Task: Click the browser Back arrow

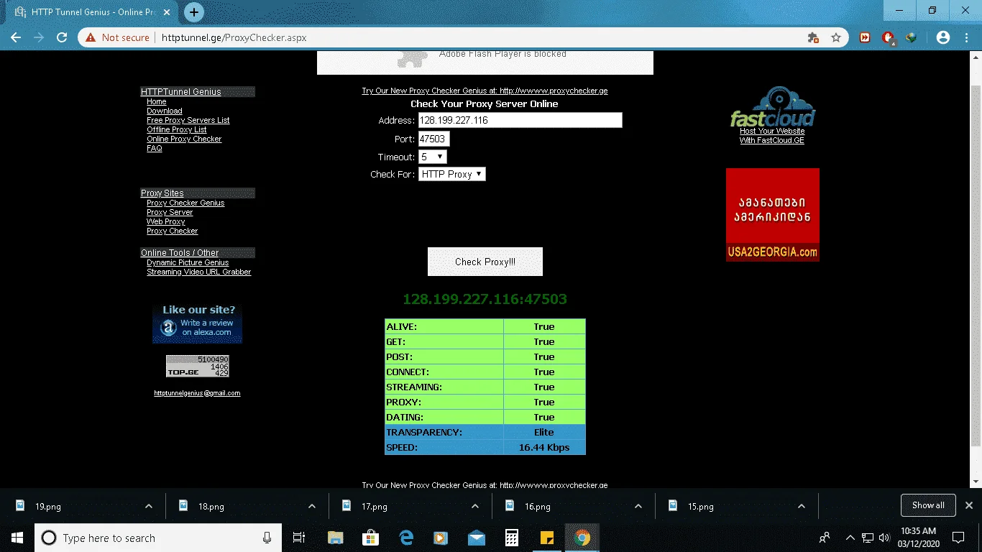Action: click(16, 37)
